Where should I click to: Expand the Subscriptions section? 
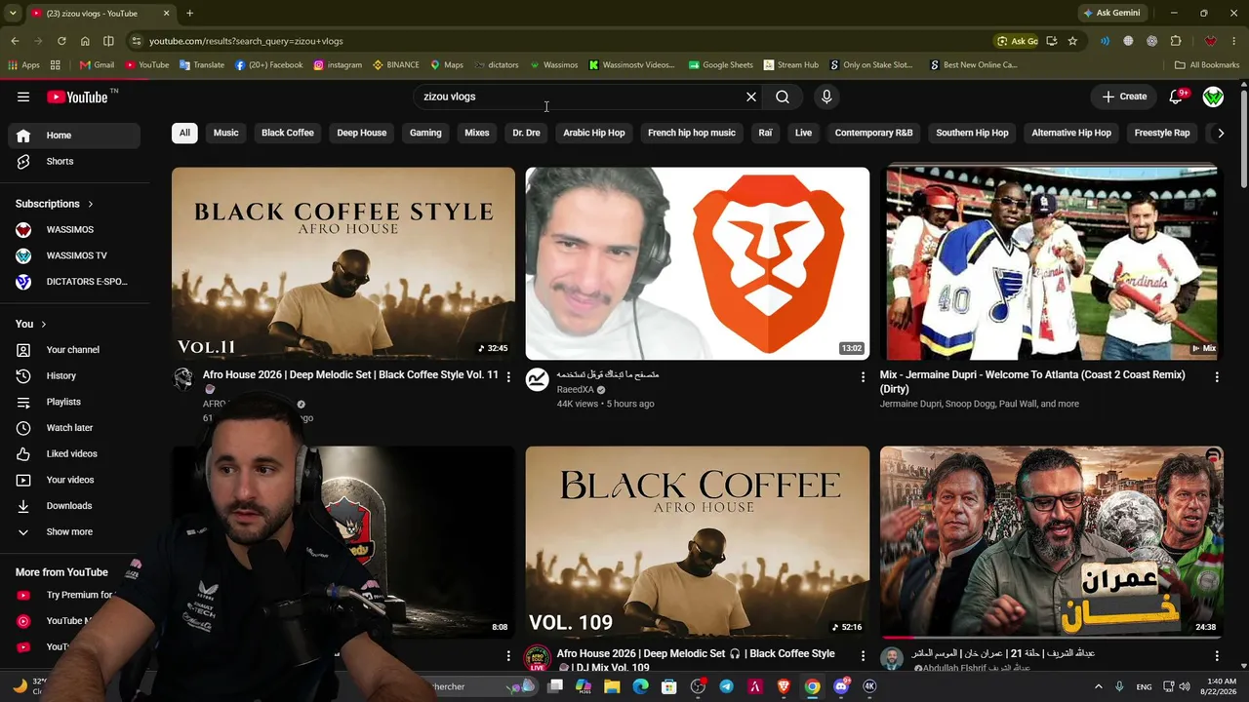pyautogui.click(x=55, y=204)
